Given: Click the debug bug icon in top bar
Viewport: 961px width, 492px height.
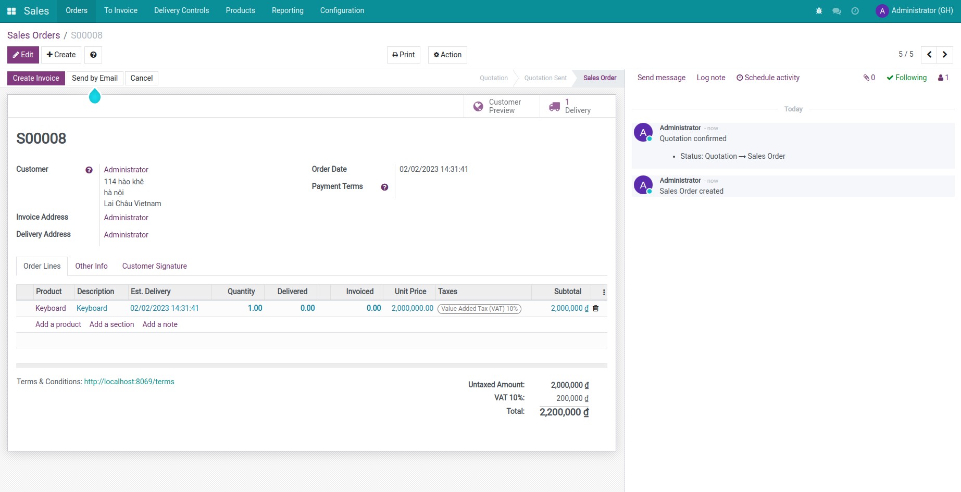Looking at the screenshot, I should pyautogui.click(x=818, y=10).
